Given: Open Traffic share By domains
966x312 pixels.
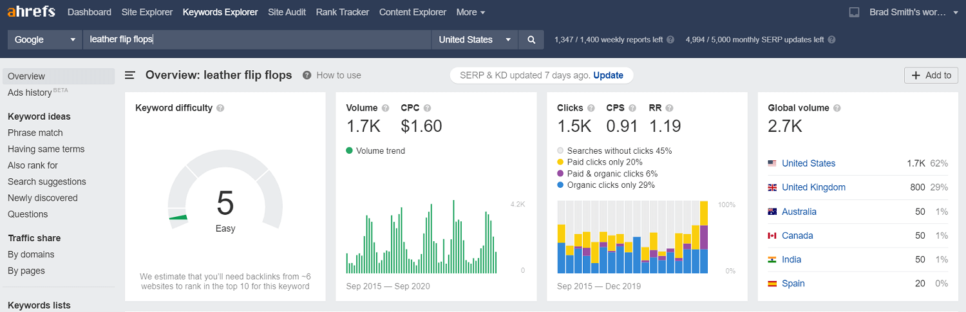Looking at the screenshot, I should 31,255.
